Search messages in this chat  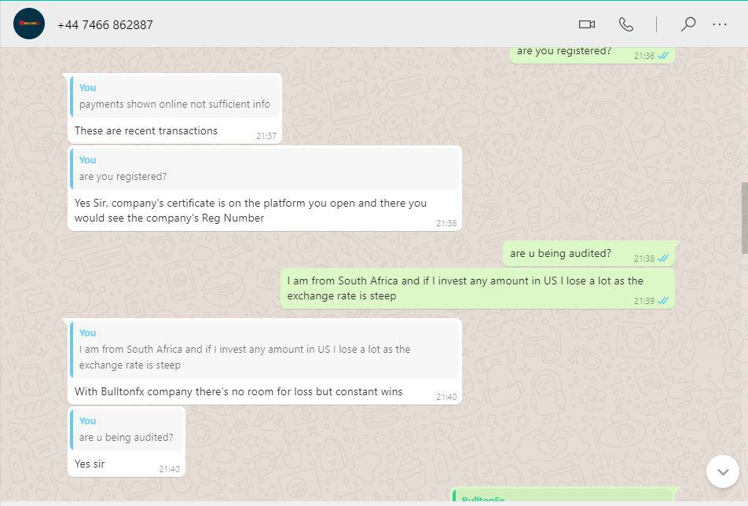[688, 24]
